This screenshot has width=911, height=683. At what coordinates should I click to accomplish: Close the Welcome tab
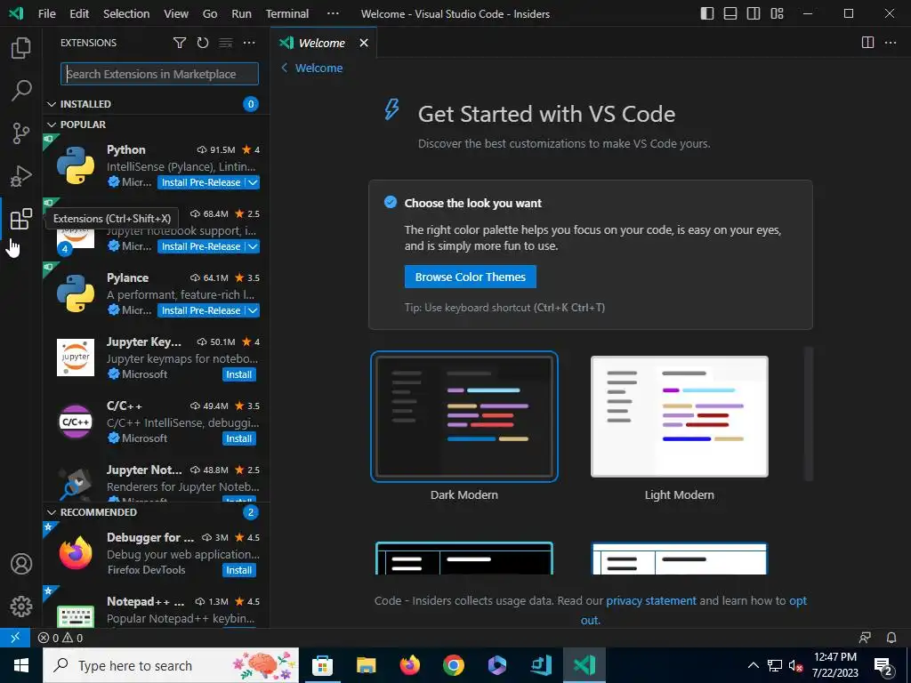(x=364, y=43)
